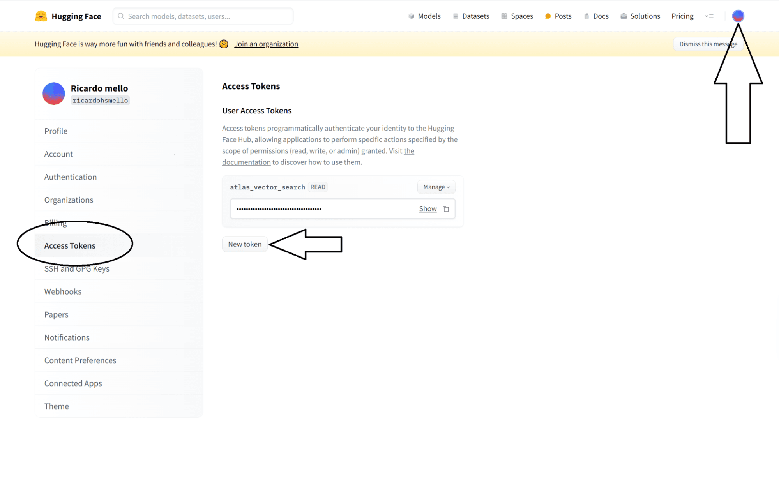Open Connected Apps settings
The width and height of the screenshot is (779, 482).
point(119,384)
